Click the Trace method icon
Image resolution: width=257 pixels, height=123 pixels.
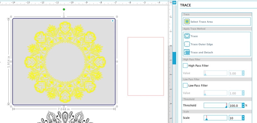coord(187,36)
